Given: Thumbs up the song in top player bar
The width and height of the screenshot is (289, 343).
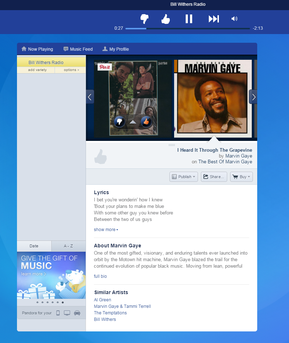Looking at the screenshot, I should 165,19.
